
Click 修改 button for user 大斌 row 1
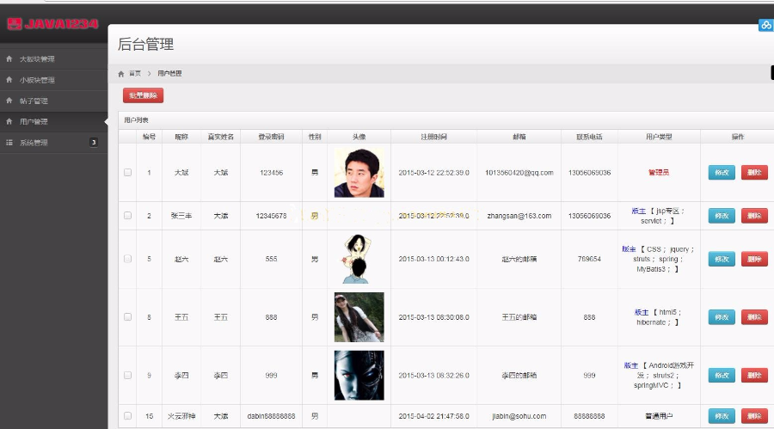(722, 172)
